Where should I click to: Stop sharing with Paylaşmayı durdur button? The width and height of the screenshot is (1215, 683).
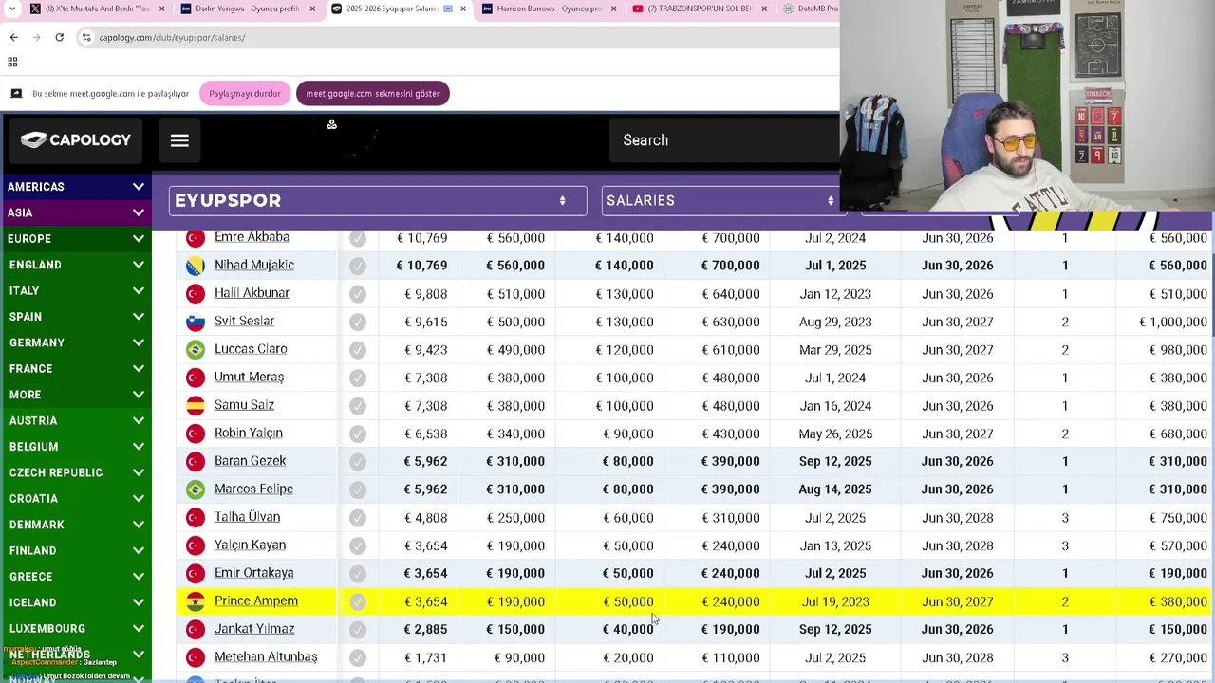point(245,94)
